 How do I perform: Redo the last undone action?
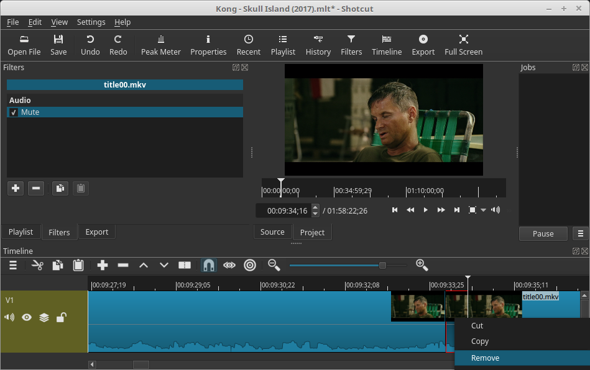click(118, 45)
